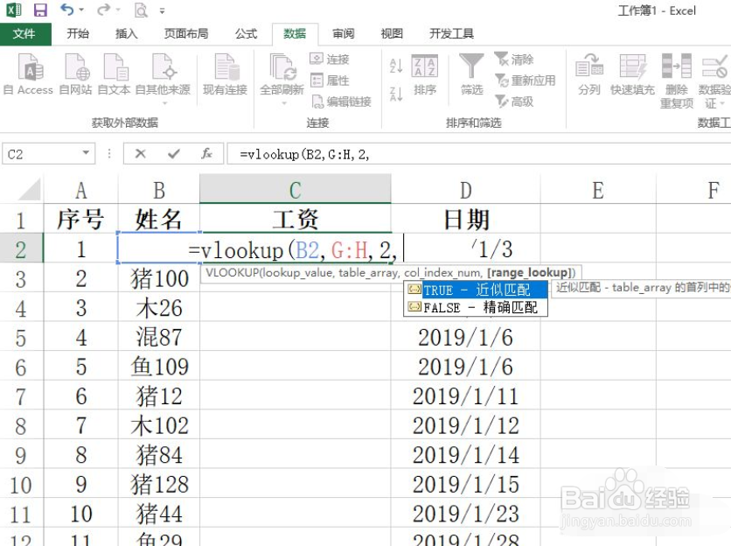
Task: Click 自文本 From Text icon
Action: [x=114, y=74]
